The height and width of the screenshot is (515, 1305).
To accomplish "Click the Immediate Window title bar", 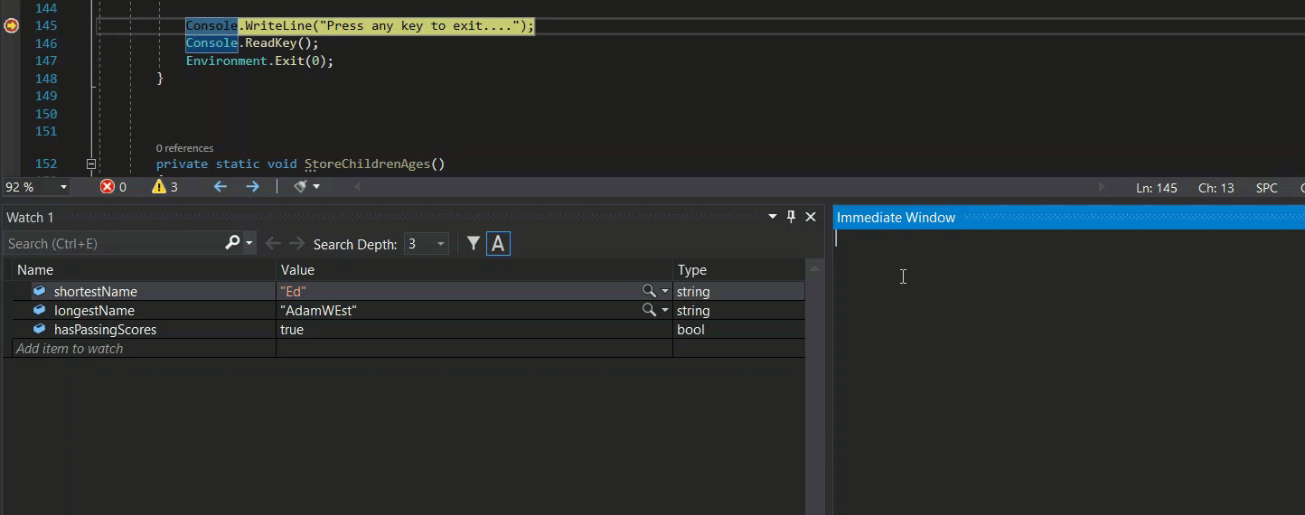I will tap(1069, 218).
